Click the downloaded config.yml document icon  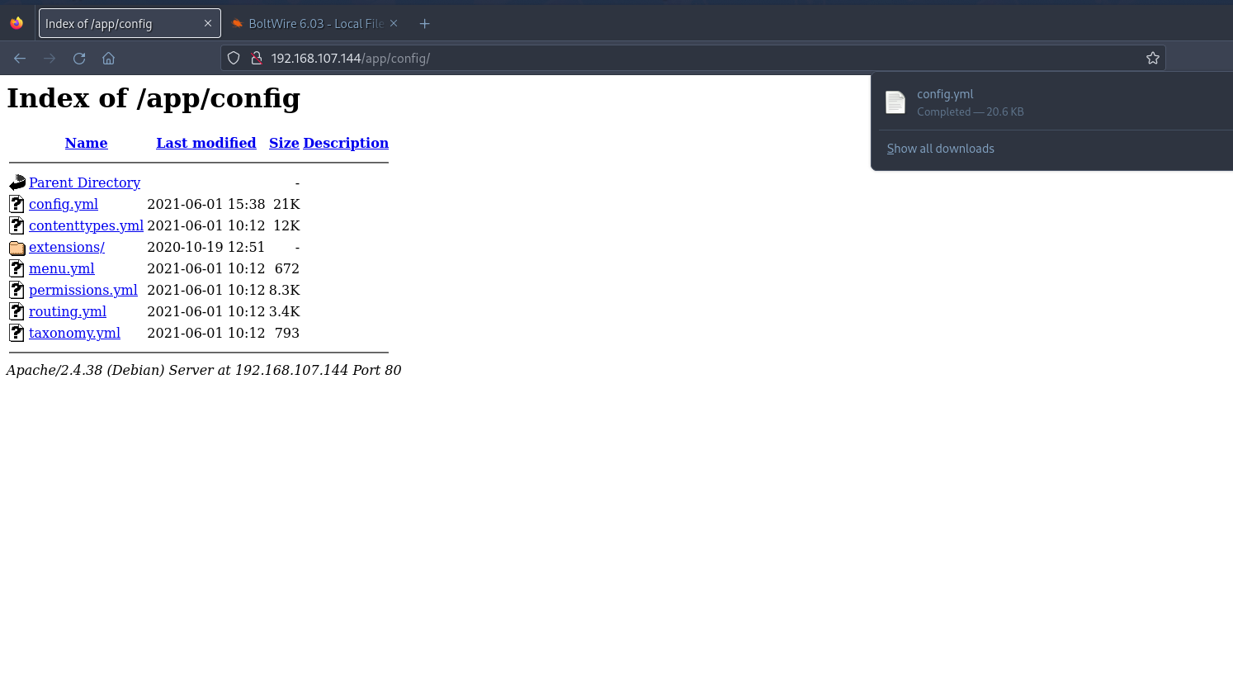point(895,102)
